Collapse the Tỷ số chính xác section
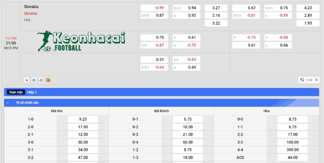This screenshot has height=163, width=324. [x=8, y=103]
